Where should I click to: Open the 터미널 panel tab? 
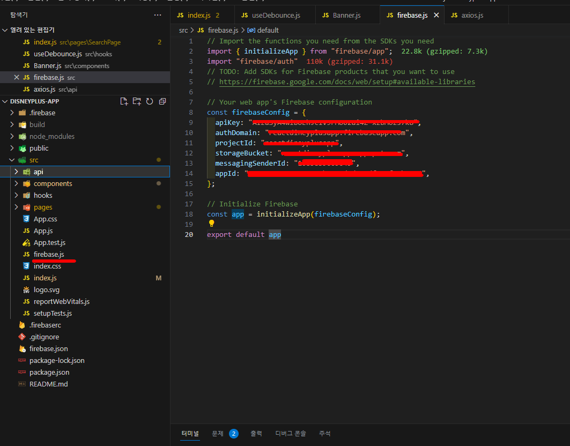pyautogui.click(x=190, y=433)
